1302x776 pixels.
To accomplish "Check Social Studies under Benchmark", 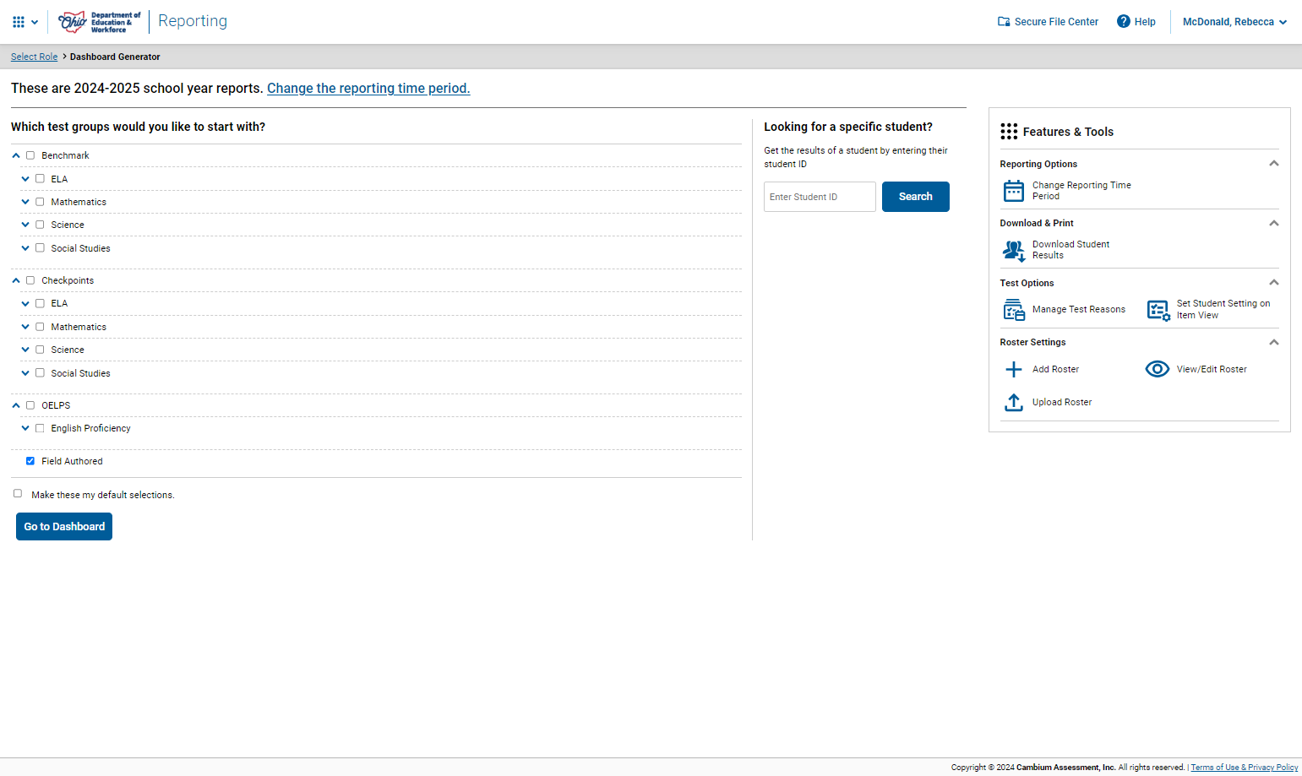I will click(x=40, y=248).
